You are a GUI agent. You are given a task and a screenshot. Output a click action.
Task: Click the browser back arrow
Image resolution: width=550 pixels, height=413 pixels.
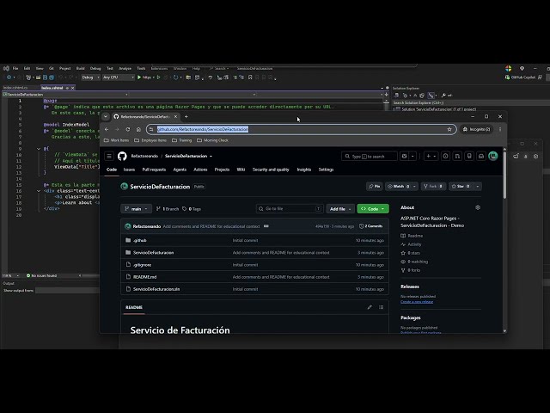[x=107, y=129]
